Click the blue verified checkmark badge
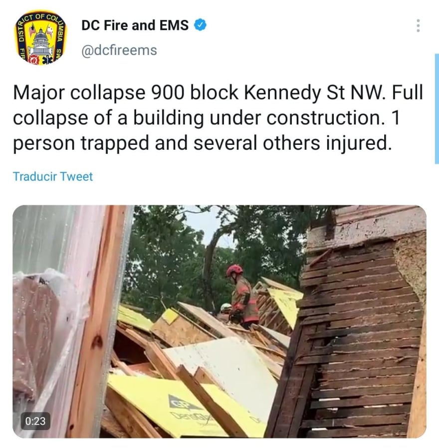439x448 pixels. click(201, 25)
